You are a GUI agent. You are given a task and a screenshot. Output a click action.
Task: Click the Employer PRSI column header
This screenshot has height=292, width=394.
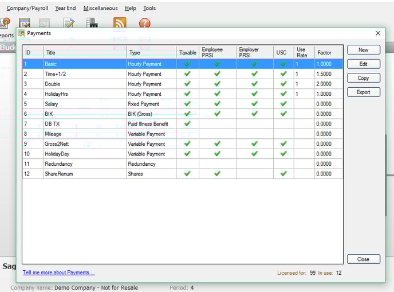pyautogui.click(x=255, y=52)
